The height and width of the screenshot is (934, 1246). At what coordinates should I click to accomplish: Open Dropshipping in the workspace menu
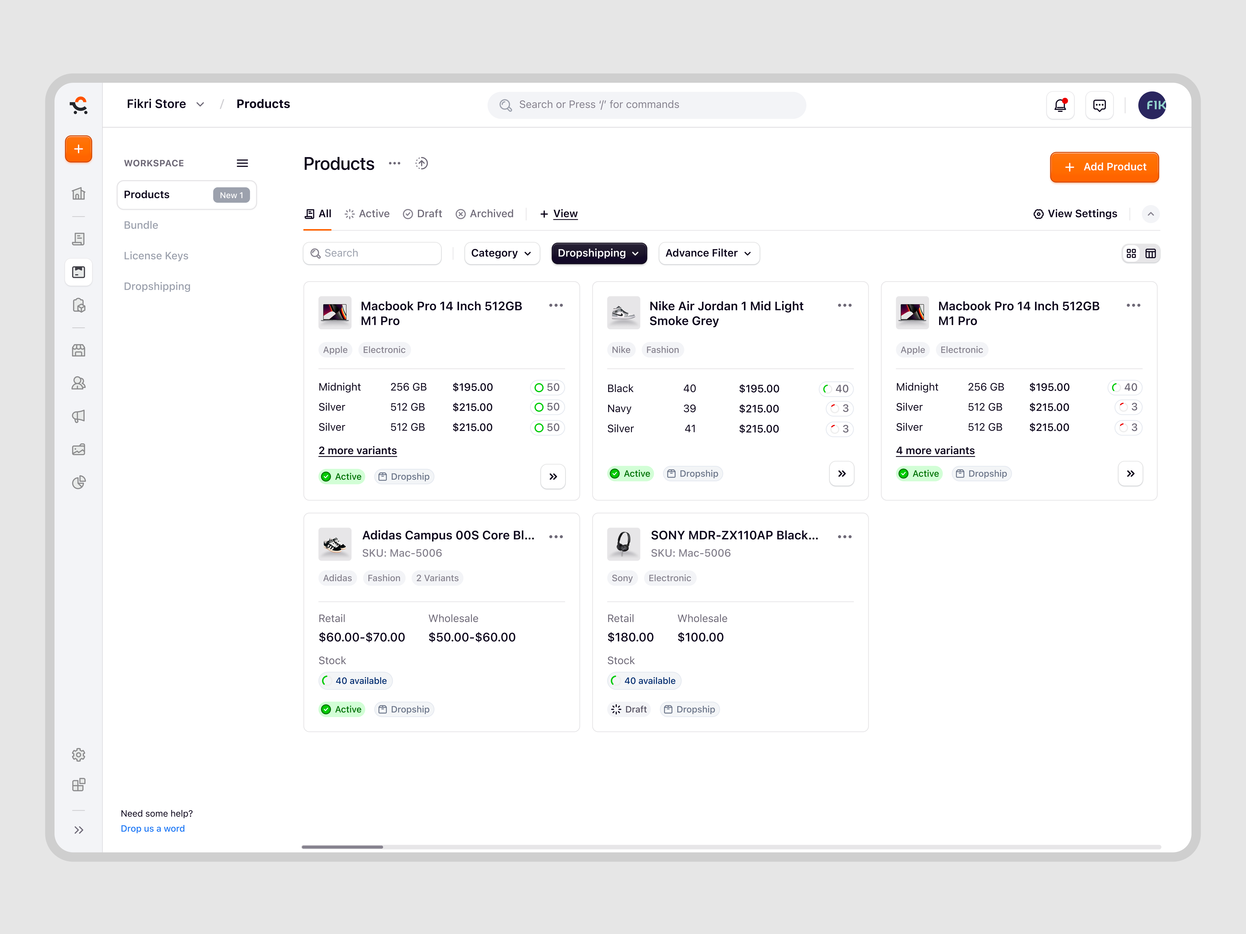157,287
